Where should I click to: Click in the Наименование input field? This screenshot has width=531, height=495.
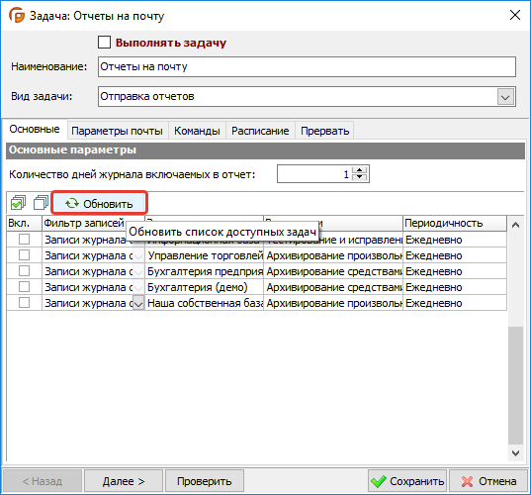click(x=307, y=66)
